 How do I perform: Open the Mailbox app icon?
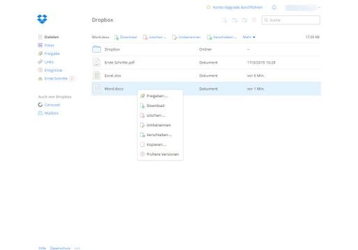point(40,113)
